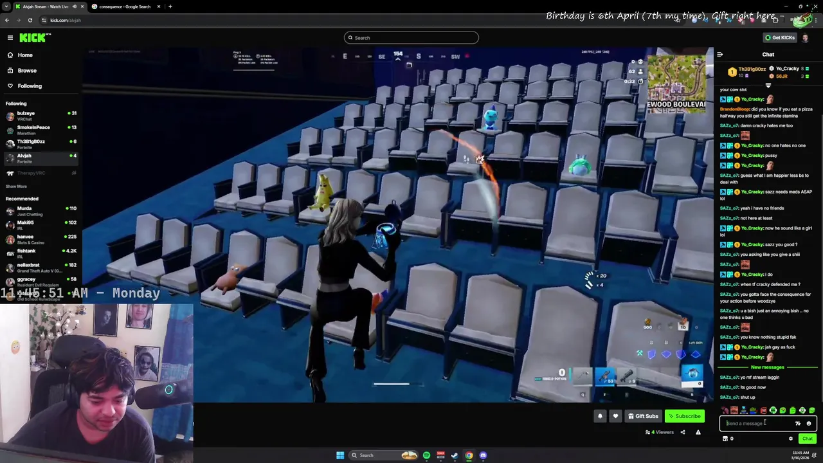The width and height of the screenshot is (823, 463).
Task: Open buizeye channel in Following list
Action: [x=41, y=116]
